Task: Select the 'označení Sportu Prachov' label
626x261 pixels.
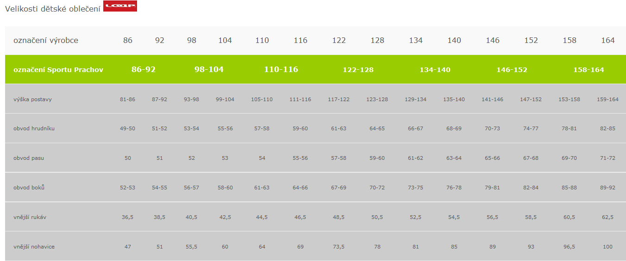Action: pos(58,70)
